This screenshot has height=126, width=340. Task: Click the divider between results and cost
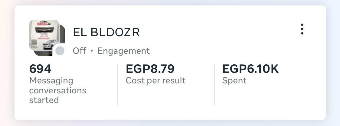(118, 84)
